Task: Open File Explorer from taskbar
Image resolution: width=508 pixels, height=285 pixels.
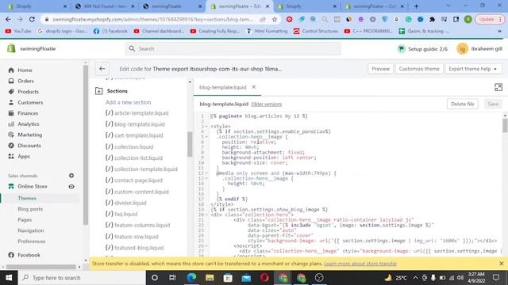Action: click(210, 278)
